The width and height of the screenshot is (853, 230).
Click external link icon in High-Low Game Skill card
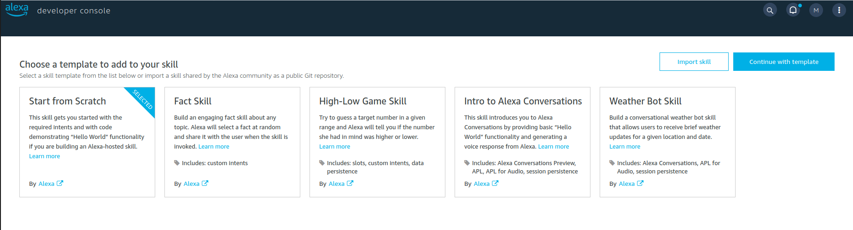pyautogui.click(x=350, y=183)
